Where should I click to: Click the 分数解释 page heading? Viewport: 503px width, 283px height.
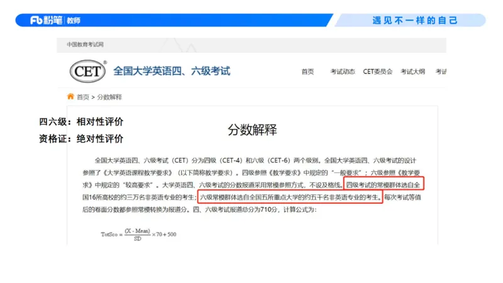[252, 130]
